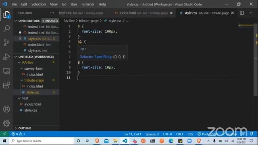Image resolution: width=258 pixels, height=145 pixels.
Task: Open the View menu
Action: (54, 4)
